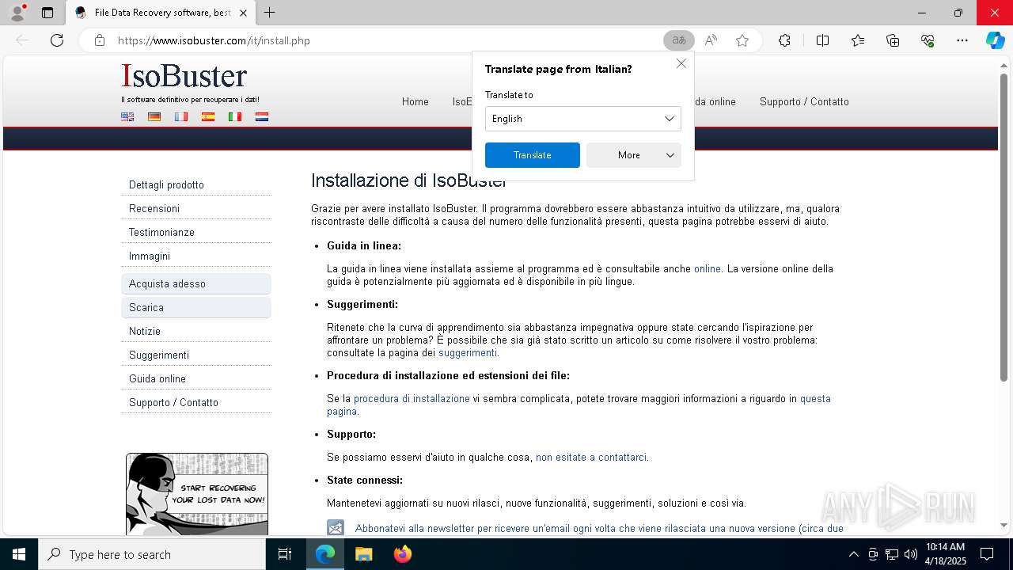Open notification center icon

(987, 554)
